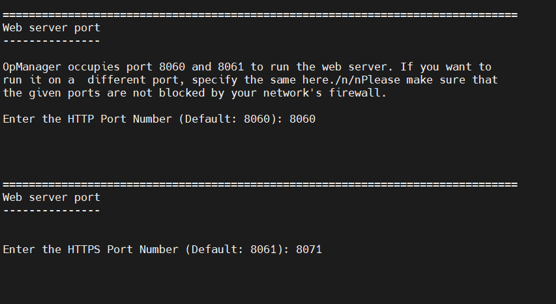Click the entered HTTP port value 8060
Image resolution: width=556 pixels, height=304 pixels.
click(302, 119)
